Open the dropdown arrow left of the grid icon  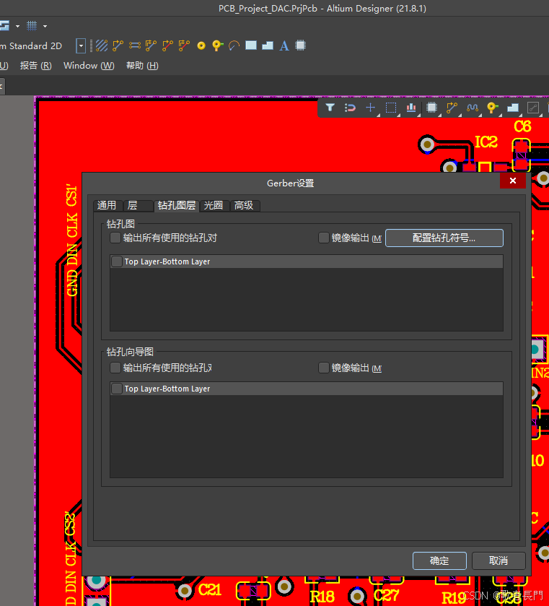18,26
